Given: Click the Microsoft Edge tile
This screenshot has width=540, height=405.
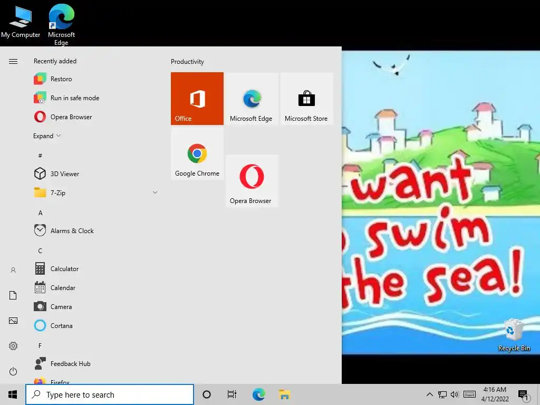Looking at the screenshot, I should (252, 99).
